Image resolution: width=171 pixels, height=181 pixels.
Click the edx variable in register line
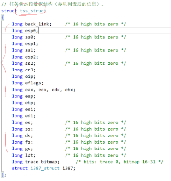(56, 90)
